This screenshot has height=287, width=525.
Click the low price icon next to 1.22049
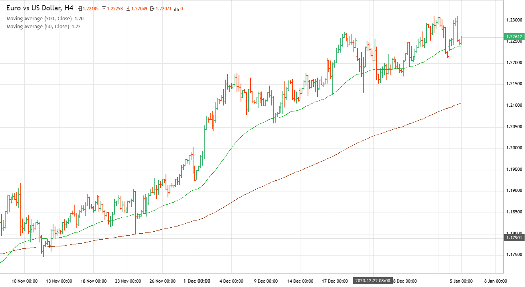point(128,8)
